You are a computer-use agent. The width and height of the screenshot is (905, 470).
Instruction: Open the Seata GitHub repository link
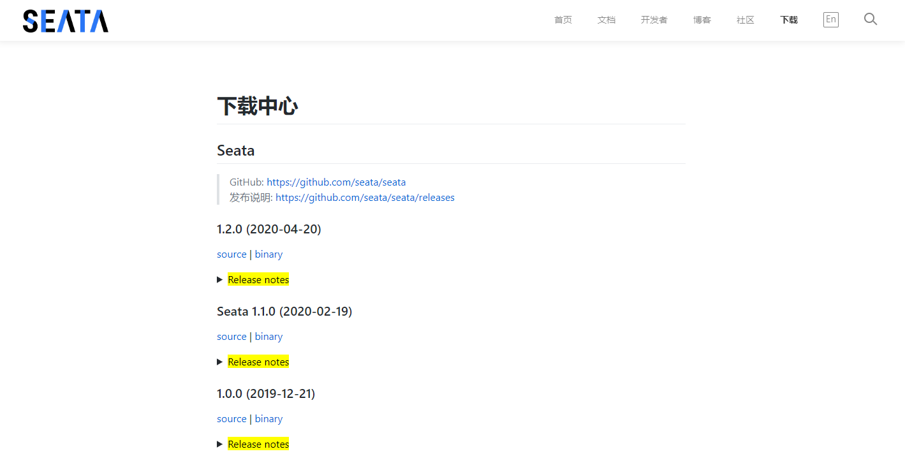coord(336,182)
